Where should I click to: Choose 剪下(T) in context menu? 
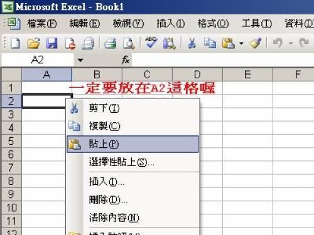point(133,108)
